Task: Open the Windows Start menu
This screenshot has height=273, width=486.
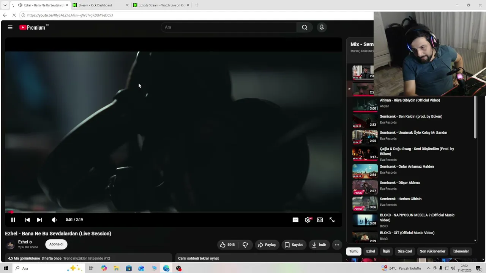Action: [6, 268]
